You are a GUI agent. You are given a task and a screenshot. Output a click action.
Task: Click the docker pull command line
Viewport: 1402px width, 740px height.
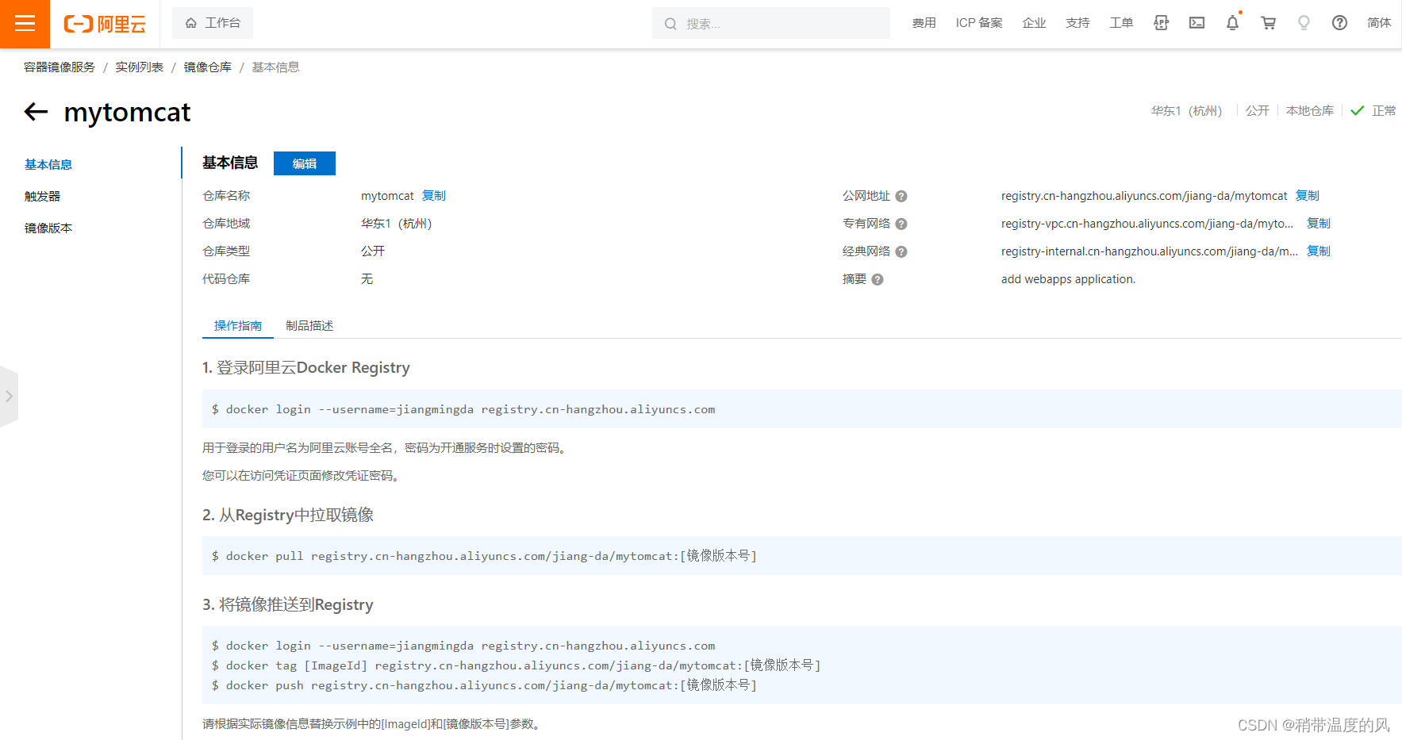484,556
